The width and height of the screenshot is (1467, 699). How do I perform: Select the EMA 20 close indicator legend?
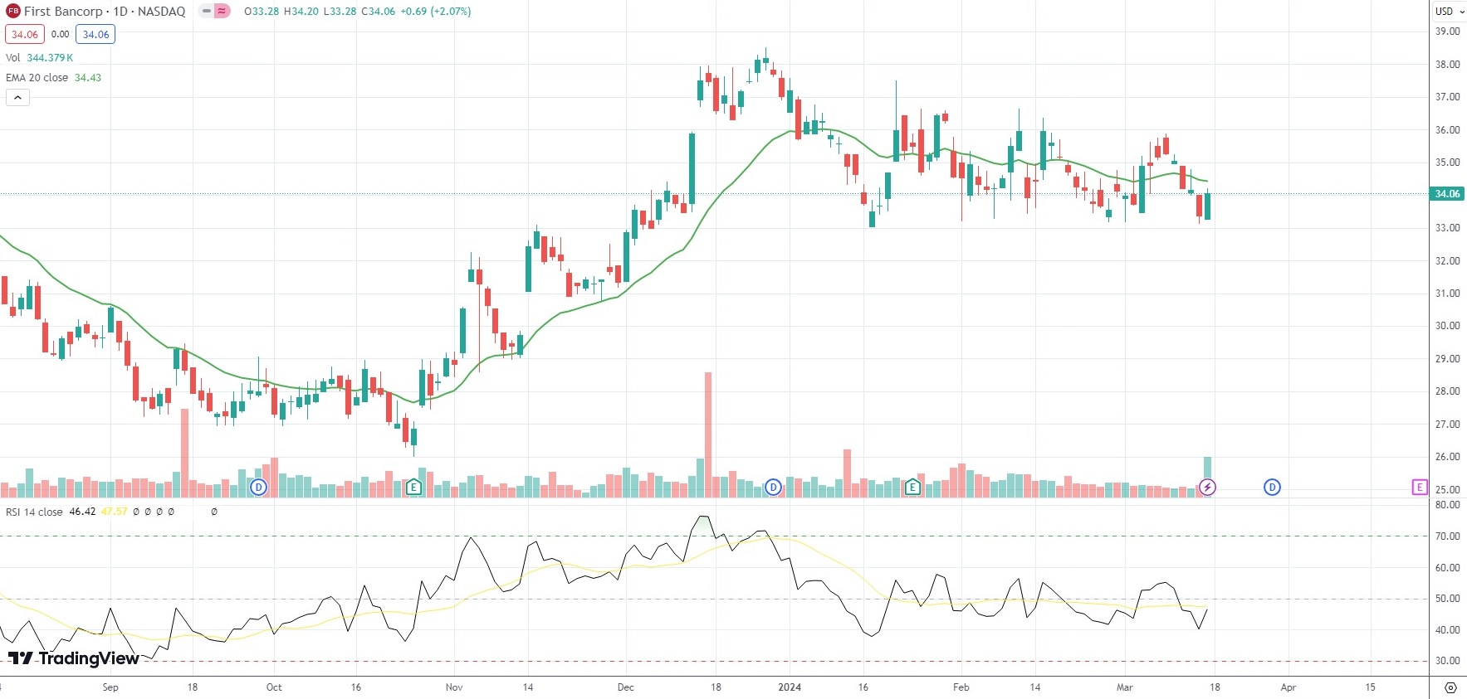coord(54,77)
